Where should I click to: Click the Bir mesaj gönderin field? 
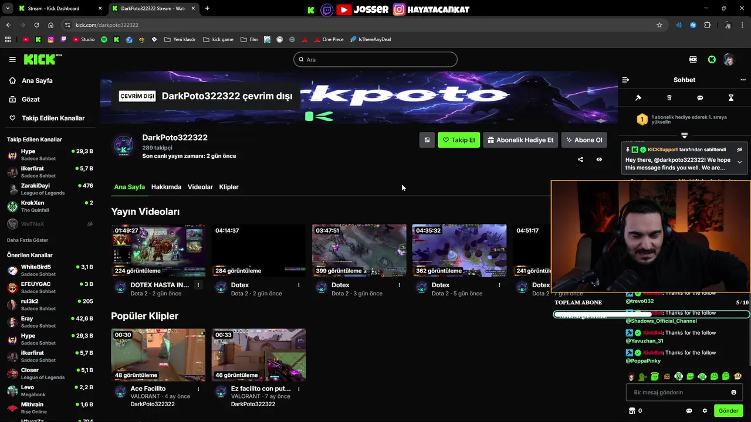click(x=684, y=392)
